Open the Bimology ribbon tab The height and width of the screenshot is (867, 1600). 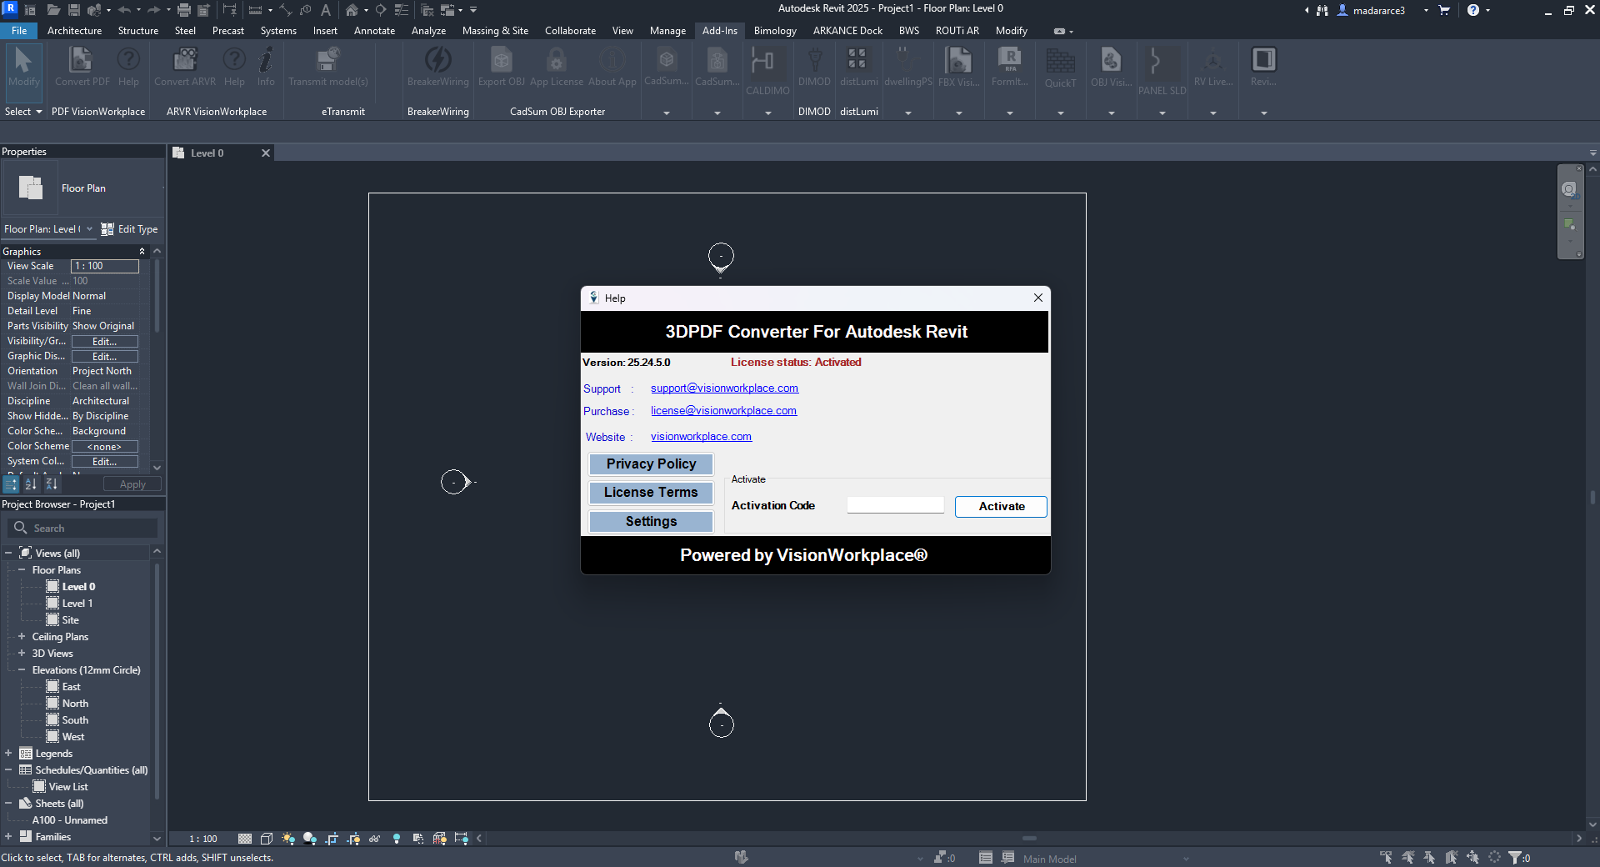tap(775, 31)
